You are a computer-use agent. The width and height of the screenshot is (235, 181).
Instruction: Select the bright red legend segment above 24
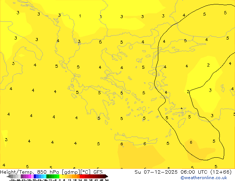81,176
